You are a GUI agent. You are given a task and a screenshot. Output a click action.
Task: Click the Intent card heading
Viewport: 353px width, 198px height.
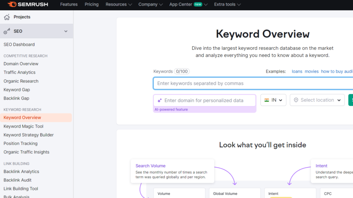(321, 166)
